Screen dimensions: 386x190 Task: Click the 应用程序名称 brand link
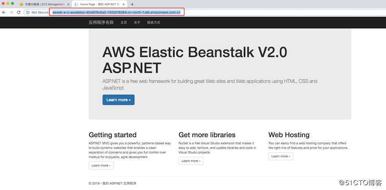point(101,22)
